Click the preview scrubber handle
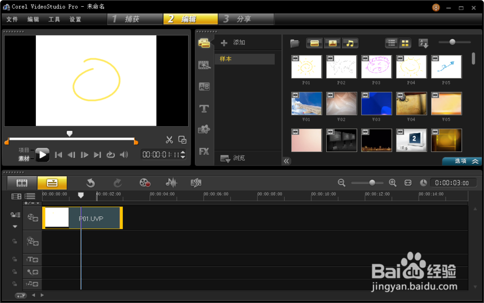Image resolution: width=484 pixels, height=303 pixels. pos(69,133)
